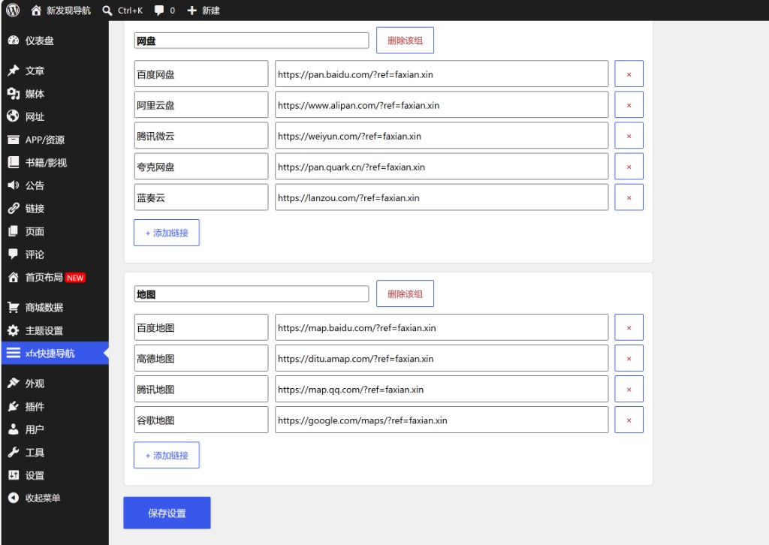Screen dimensions: 769x545
Task: Open 首页布局 home layout menu
Action: [x=54, y=278]
